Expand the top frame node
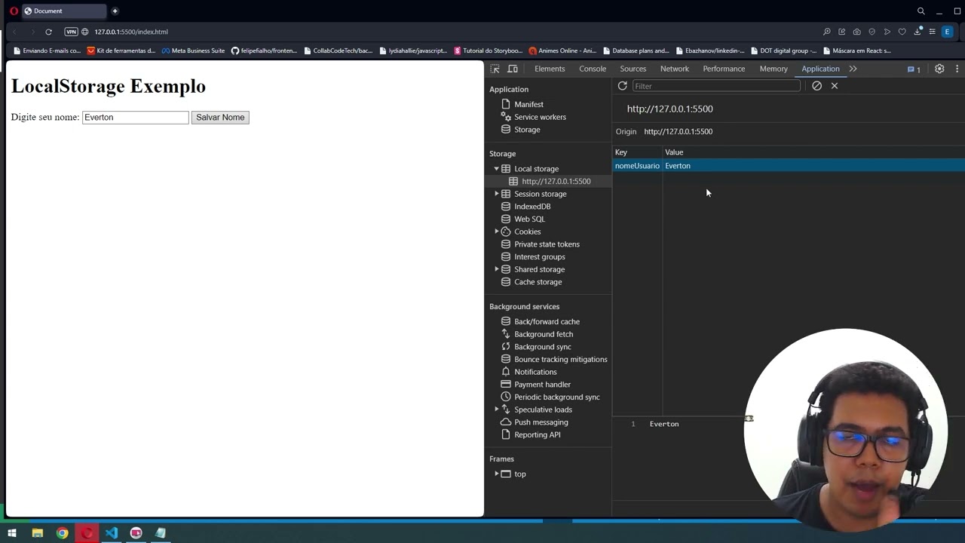The height and width of the screenshot is (543, 965). (x=497, y=474)
